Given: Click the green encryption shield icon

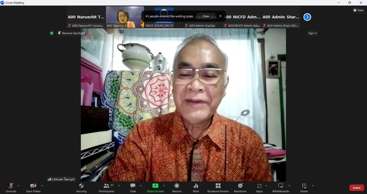Looking at the screenshot, I should coord(52,33).
